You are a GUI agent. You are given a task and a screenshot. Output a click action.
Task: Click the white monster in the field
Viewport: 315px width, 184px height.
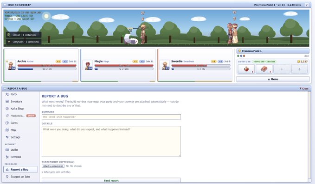(x=131, y=39)
